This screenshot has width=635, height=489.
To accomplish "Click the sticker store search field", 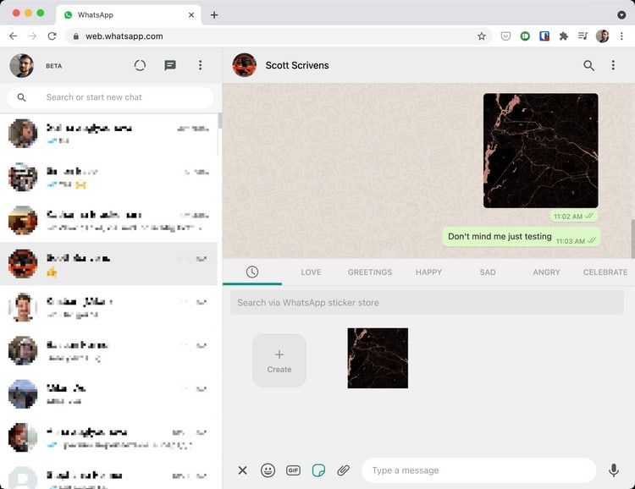I will tap(427, 303).
